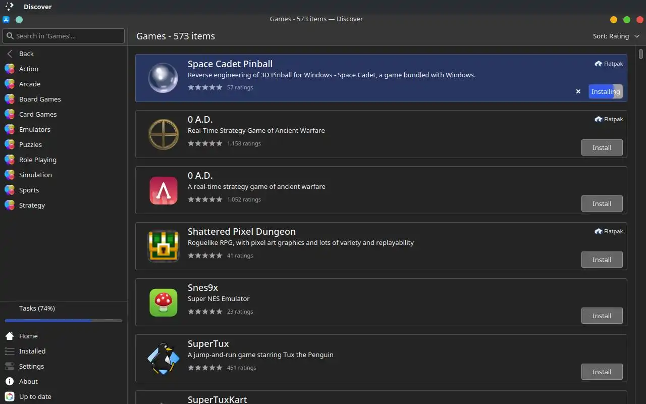Click the Card Games category icon
Viewport: 646px width, 404px height.
[10, 114]
